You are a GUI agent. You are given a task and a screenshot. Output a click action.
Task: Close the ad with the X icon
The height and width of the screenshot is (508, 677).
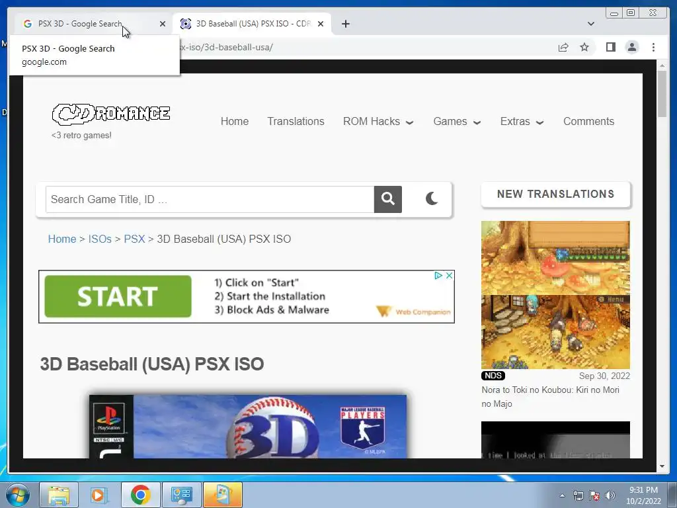coord(449,275)
